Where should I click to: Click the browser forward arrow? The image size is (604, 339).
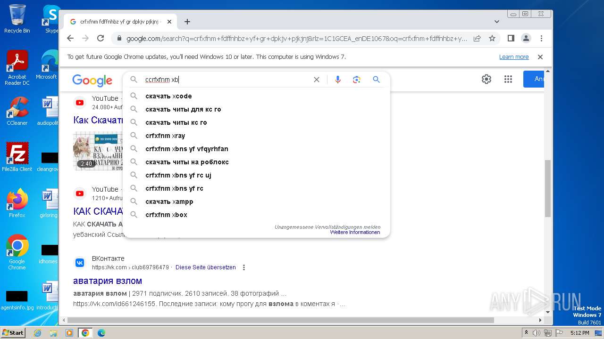pyautogui.click(x=85, y=38)
